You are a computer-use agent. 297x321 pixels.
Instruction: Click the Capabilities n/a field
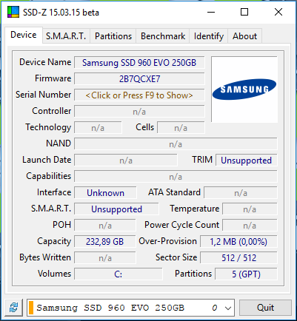(176, 177)
